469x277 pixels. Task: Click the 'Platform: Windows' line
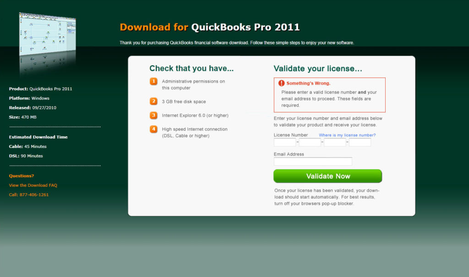coord(29,98)
